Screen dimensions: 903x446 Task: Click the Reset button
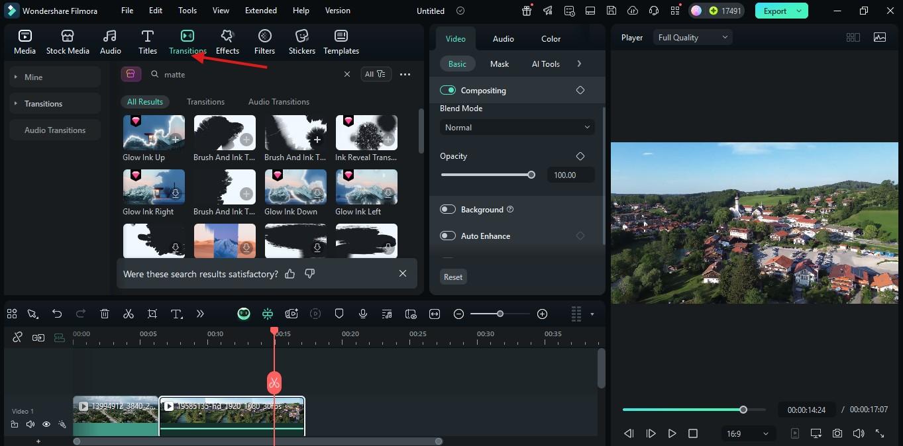tap(453, 277)
